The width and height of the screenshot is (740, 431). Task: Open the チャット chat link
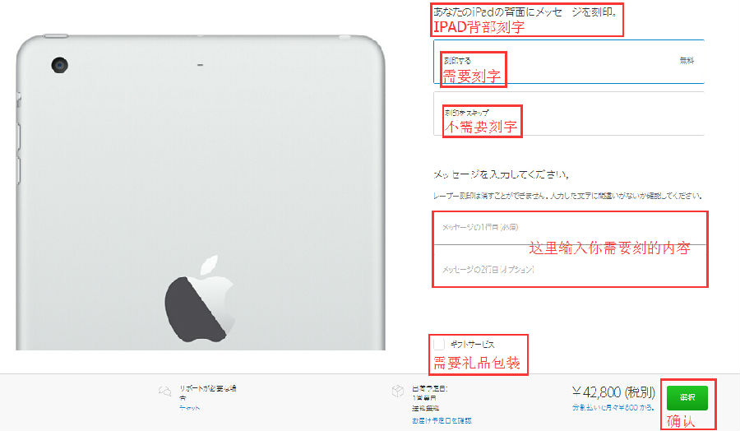(189, 408)
